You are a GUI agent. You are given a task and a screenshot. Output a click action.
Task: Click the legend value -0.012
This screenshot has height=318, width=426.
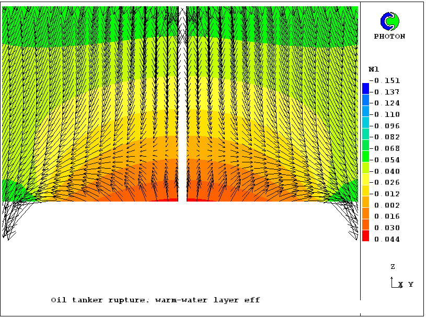[x=385, y=194]
